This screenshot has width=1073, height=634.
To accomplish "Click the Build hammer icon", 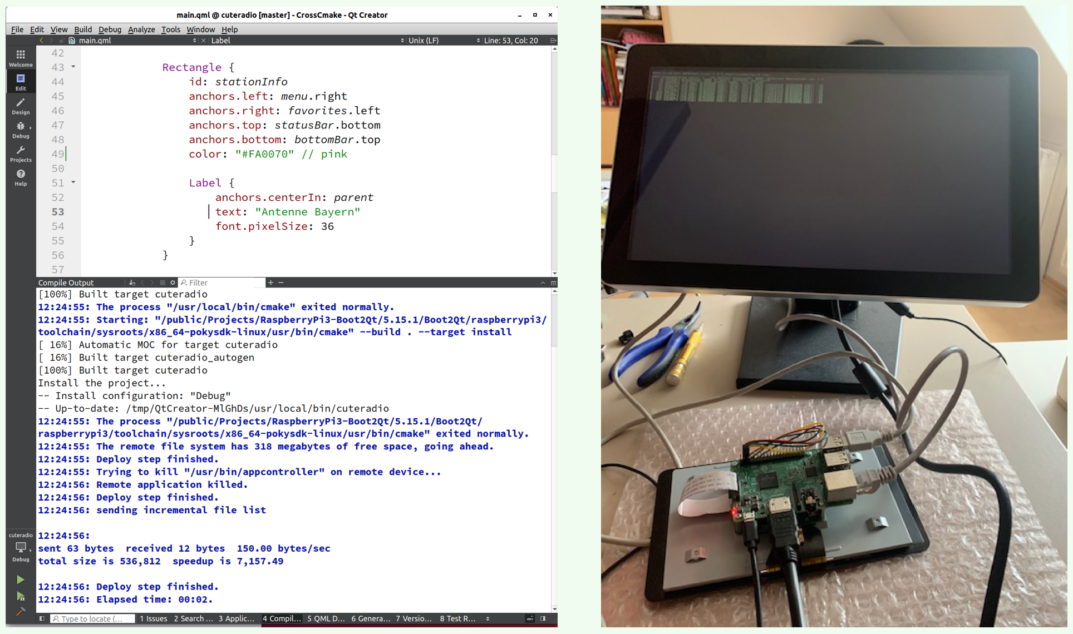I will [21, 612].
